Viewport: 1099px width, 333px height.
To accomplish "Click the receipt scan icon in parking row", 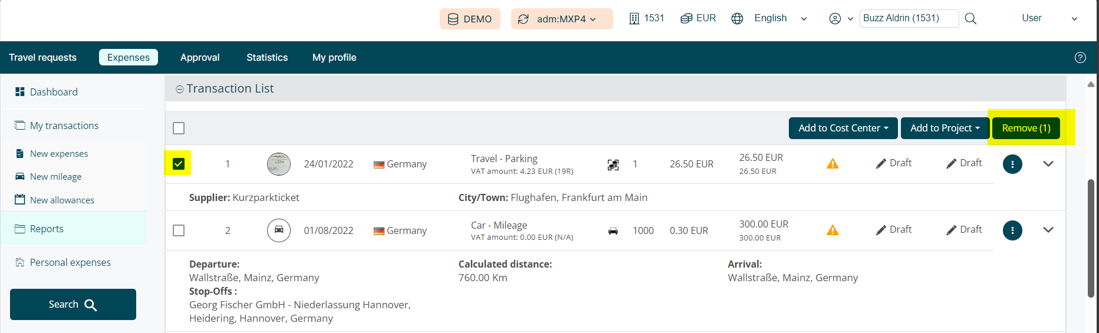I will [x=613, y=164].
